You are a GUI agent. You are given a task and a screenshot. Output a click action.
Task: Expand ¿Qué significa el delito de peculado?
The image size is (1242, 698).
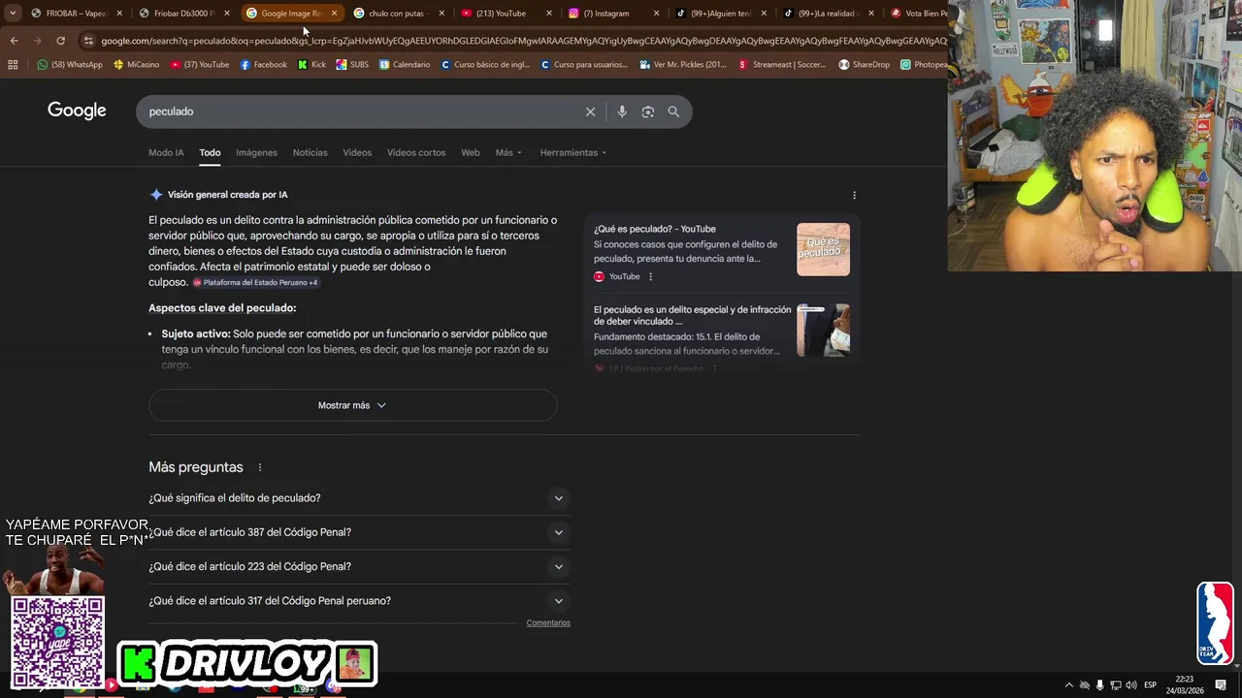tap(359, 498)
